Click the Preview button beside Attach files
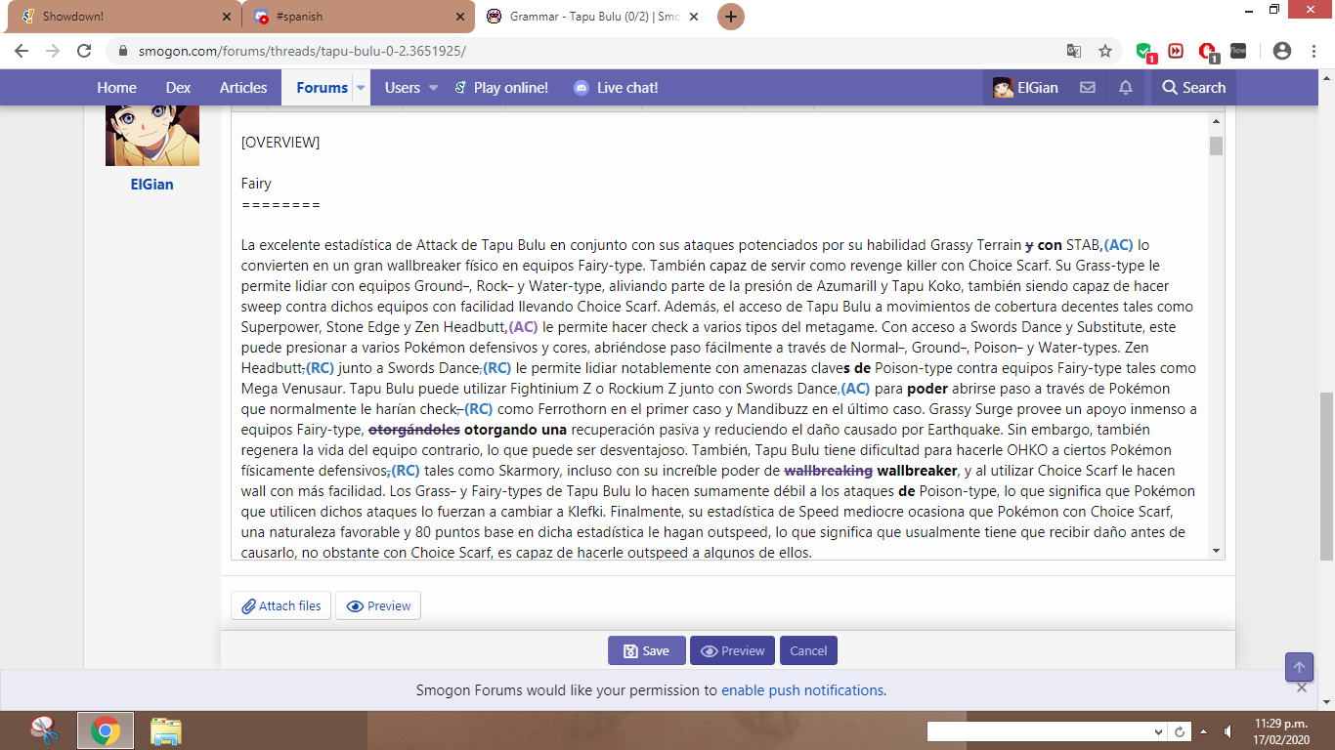 [x=378, y=605]
